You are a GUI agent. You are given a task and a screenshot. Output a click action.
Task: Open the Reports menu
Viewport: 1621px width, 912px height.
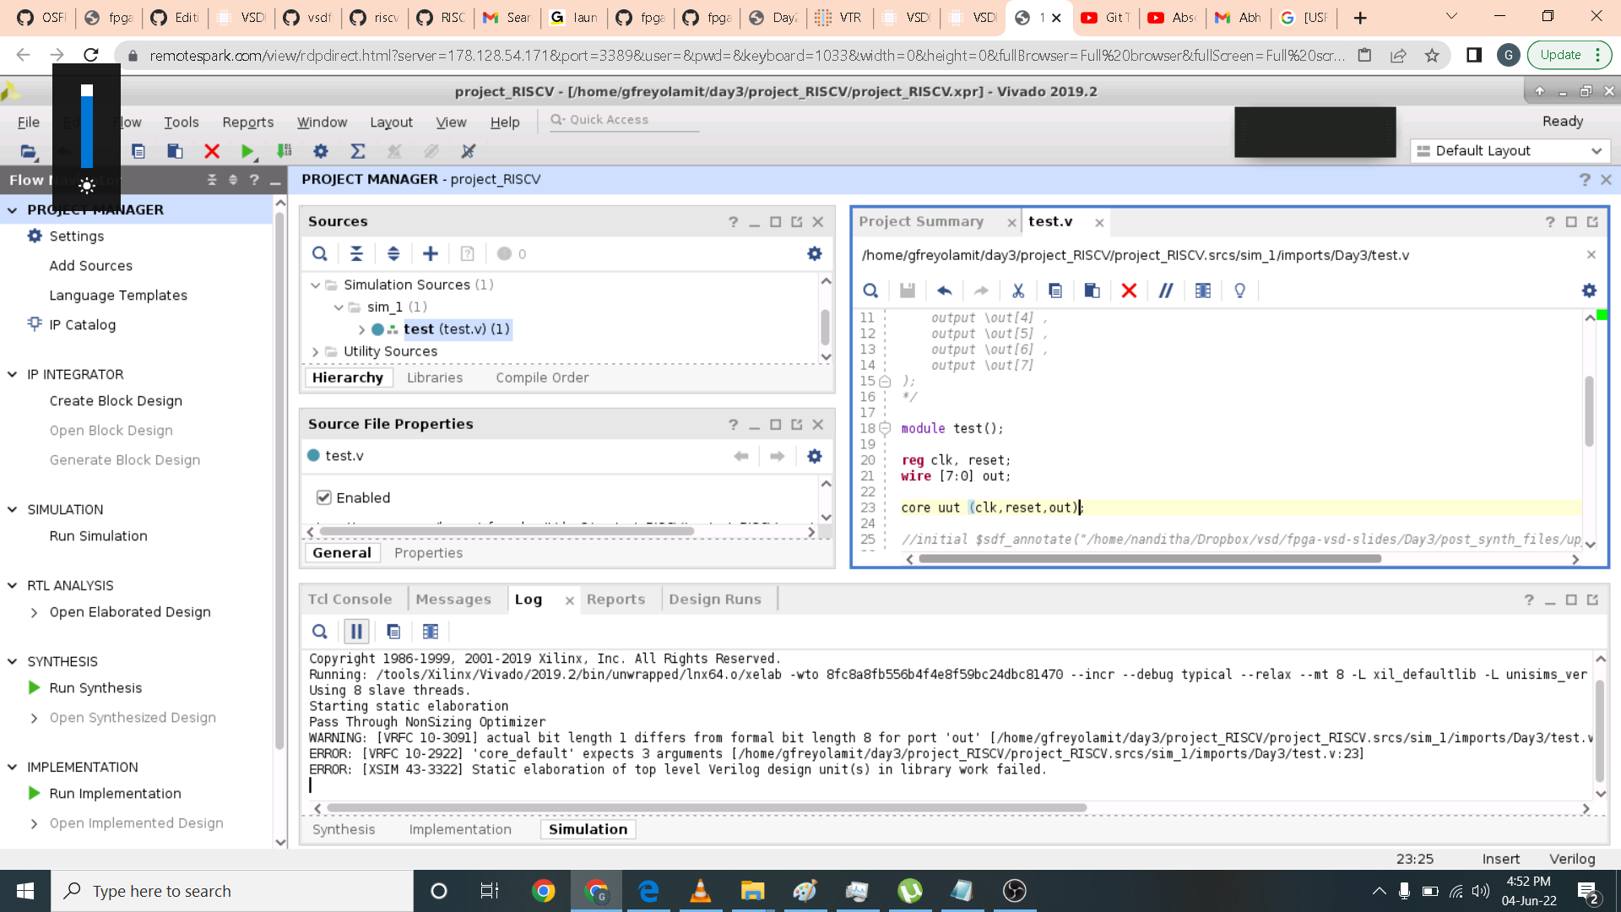pos(247,122)
